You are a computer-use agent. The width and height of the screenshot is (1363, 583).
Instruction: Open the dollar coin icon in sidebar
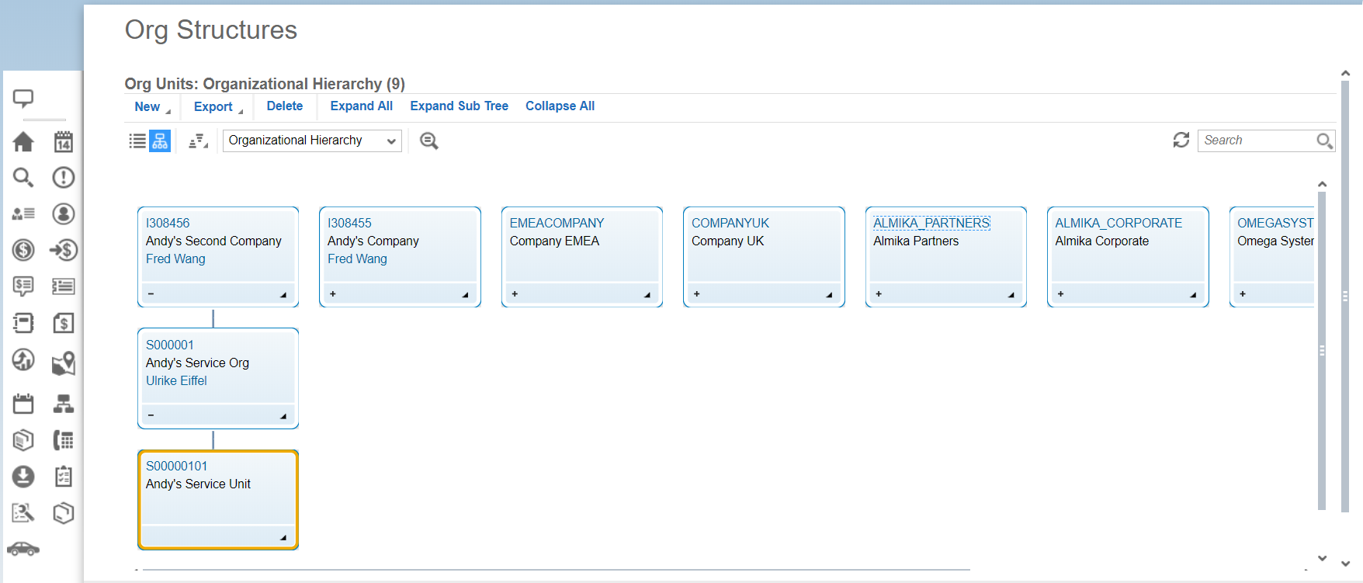(x=23, y=250)
